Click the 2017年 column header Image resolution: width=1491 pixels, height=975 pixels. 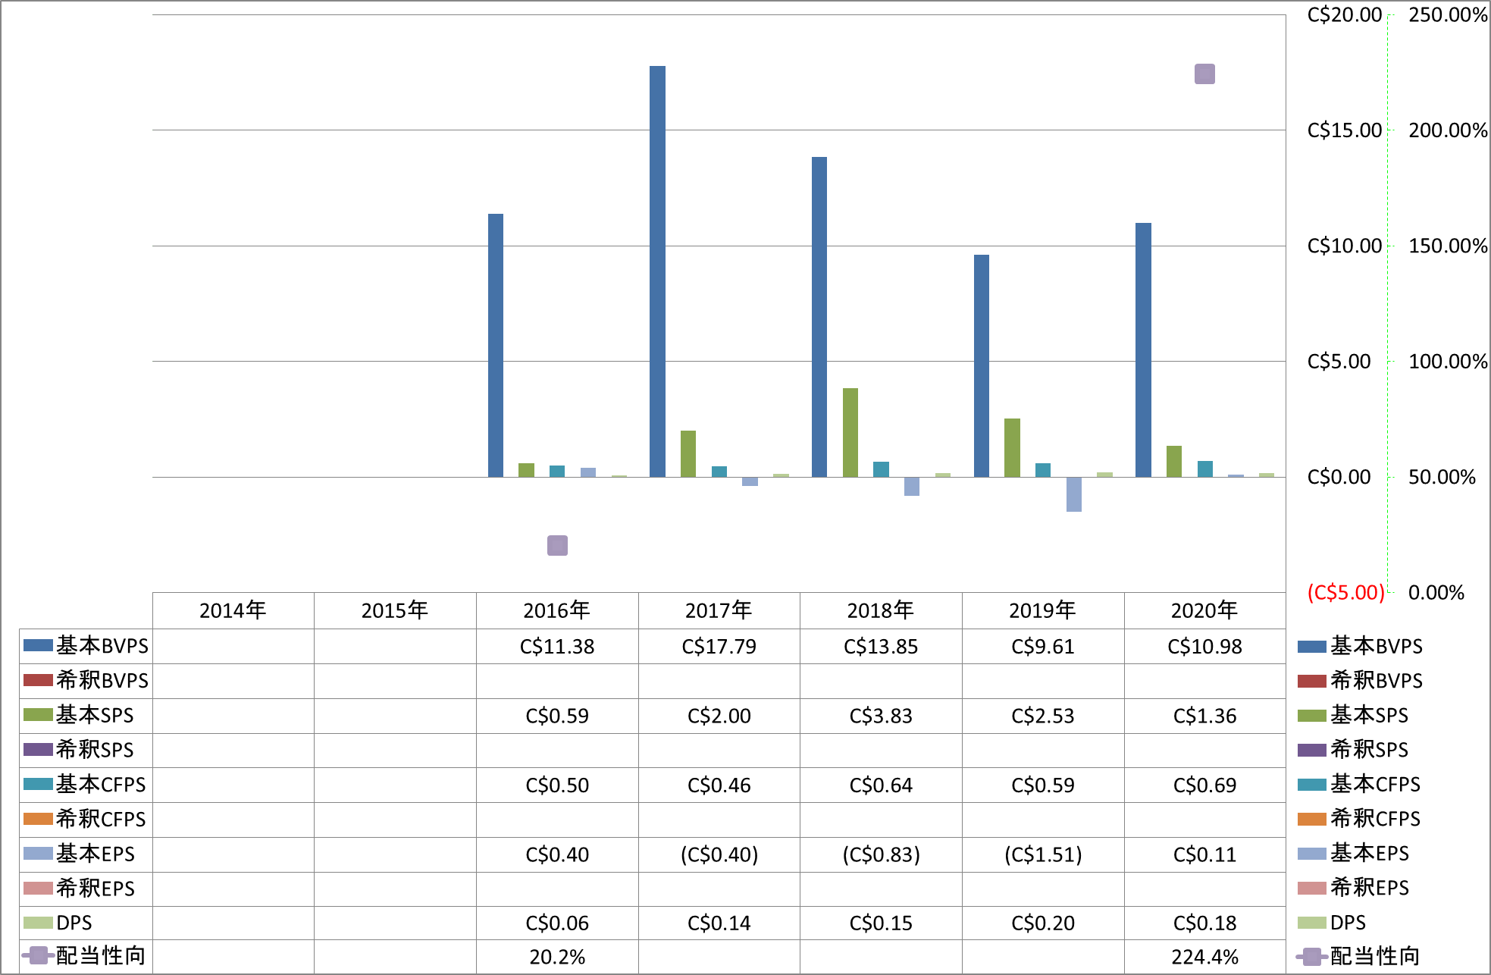click(719, 610)
